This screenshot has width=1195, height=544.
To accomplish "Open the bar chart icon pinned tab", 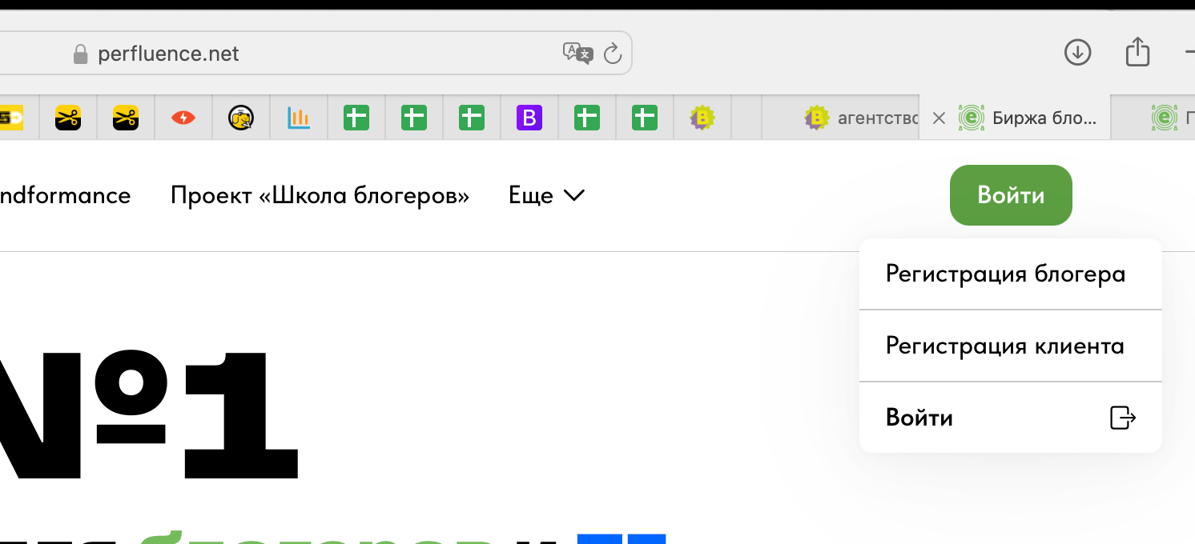I will [299, 118].
